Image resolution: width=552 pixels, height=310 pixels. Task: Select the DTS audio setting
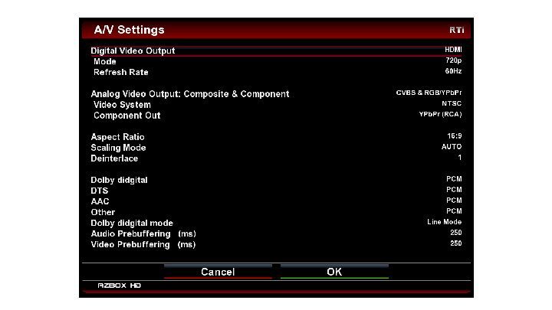(99, 191)
